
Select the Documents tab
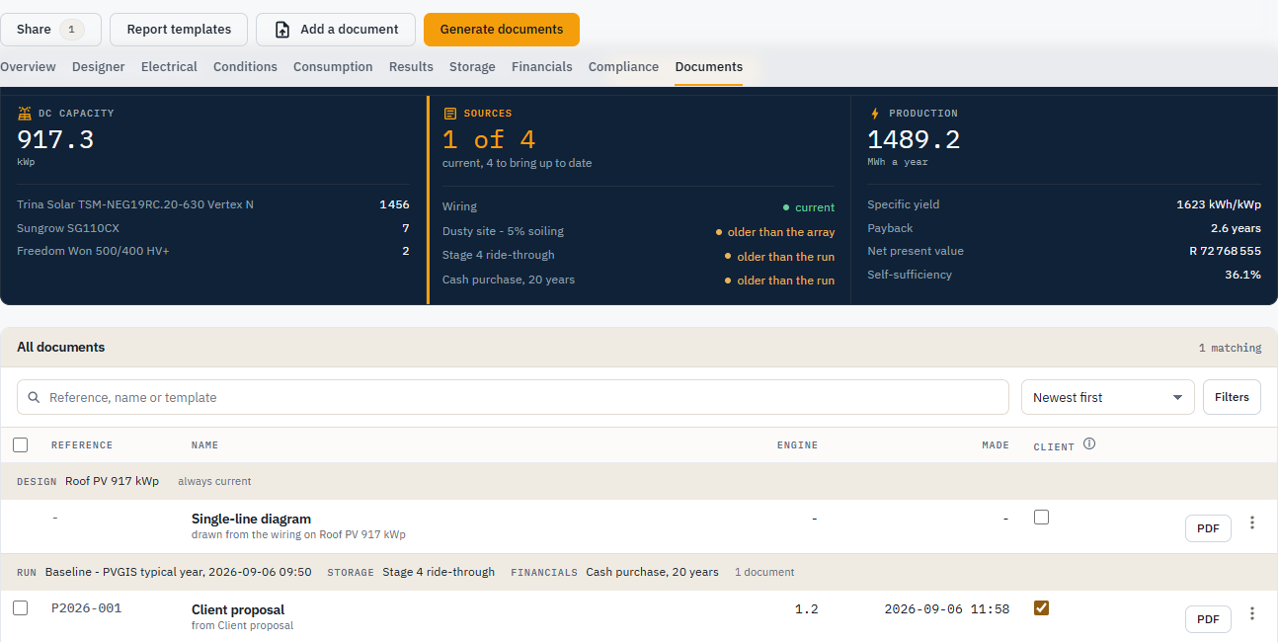[709, 67]
